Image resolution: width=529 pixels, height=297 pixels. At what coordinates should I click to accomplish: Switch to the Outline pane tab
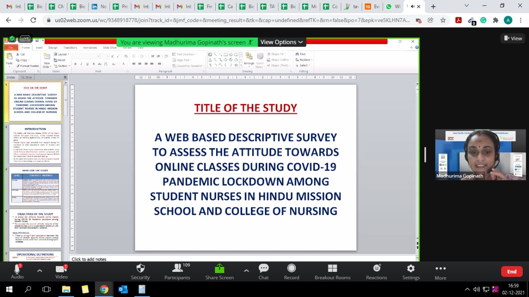click(x=26, y=77)
